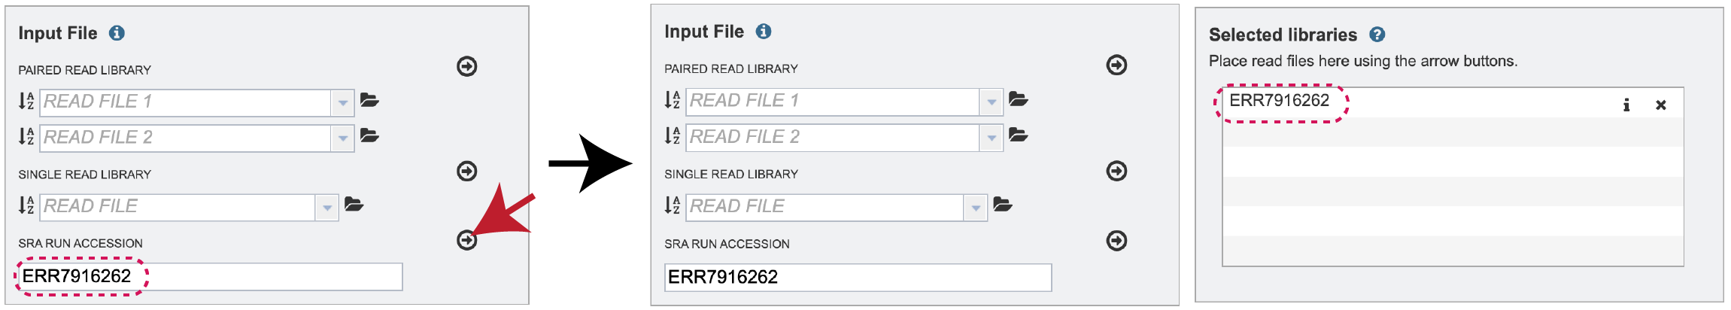Image resolution: width=1731 pixels, height=310 pixels.
Task: Open folder browser for READ FILE 2 in middle panel
Action: pyautogui.click(x=1019, y=135)
